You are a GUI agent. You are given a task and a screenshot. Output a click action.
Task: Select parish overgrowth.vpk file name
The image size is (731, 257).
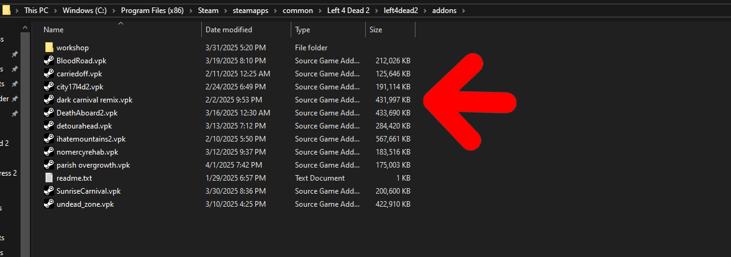pos(93,165)
